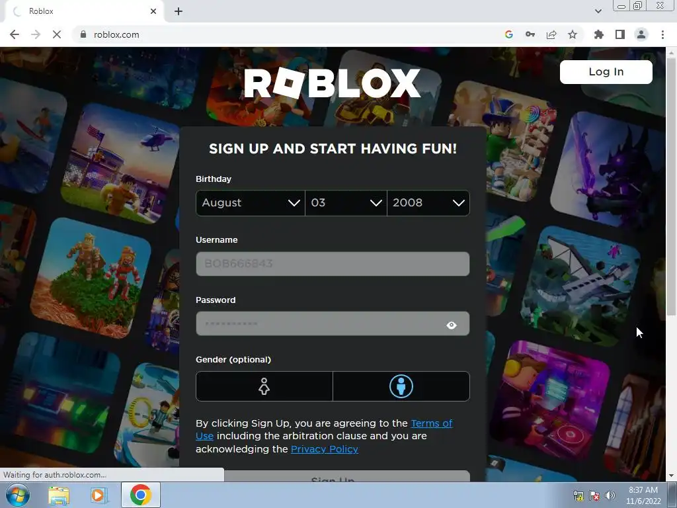This screenshot has height=508, width=677.
Task: Open the saved passwords key icon
Action: pyautogui.click(x=530, y=34)
